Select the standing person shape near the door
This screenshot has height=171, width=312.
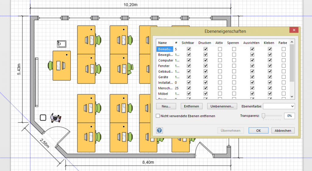(x=55, y=118)
